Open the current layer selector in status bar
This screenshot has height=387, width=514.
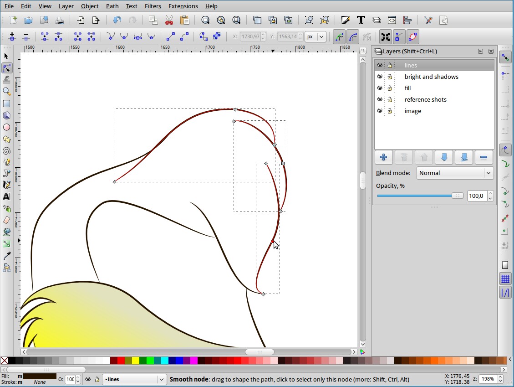(x=134, y=379)
